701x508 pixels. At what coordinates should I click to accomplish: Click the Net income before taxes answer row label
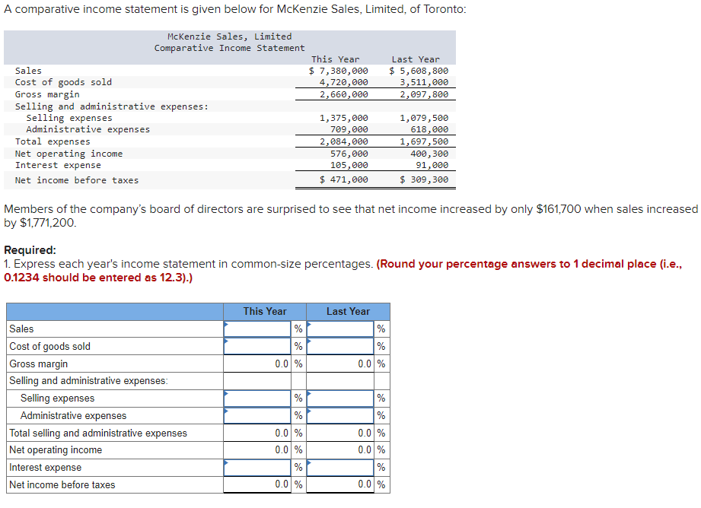[x=62, y=484]
